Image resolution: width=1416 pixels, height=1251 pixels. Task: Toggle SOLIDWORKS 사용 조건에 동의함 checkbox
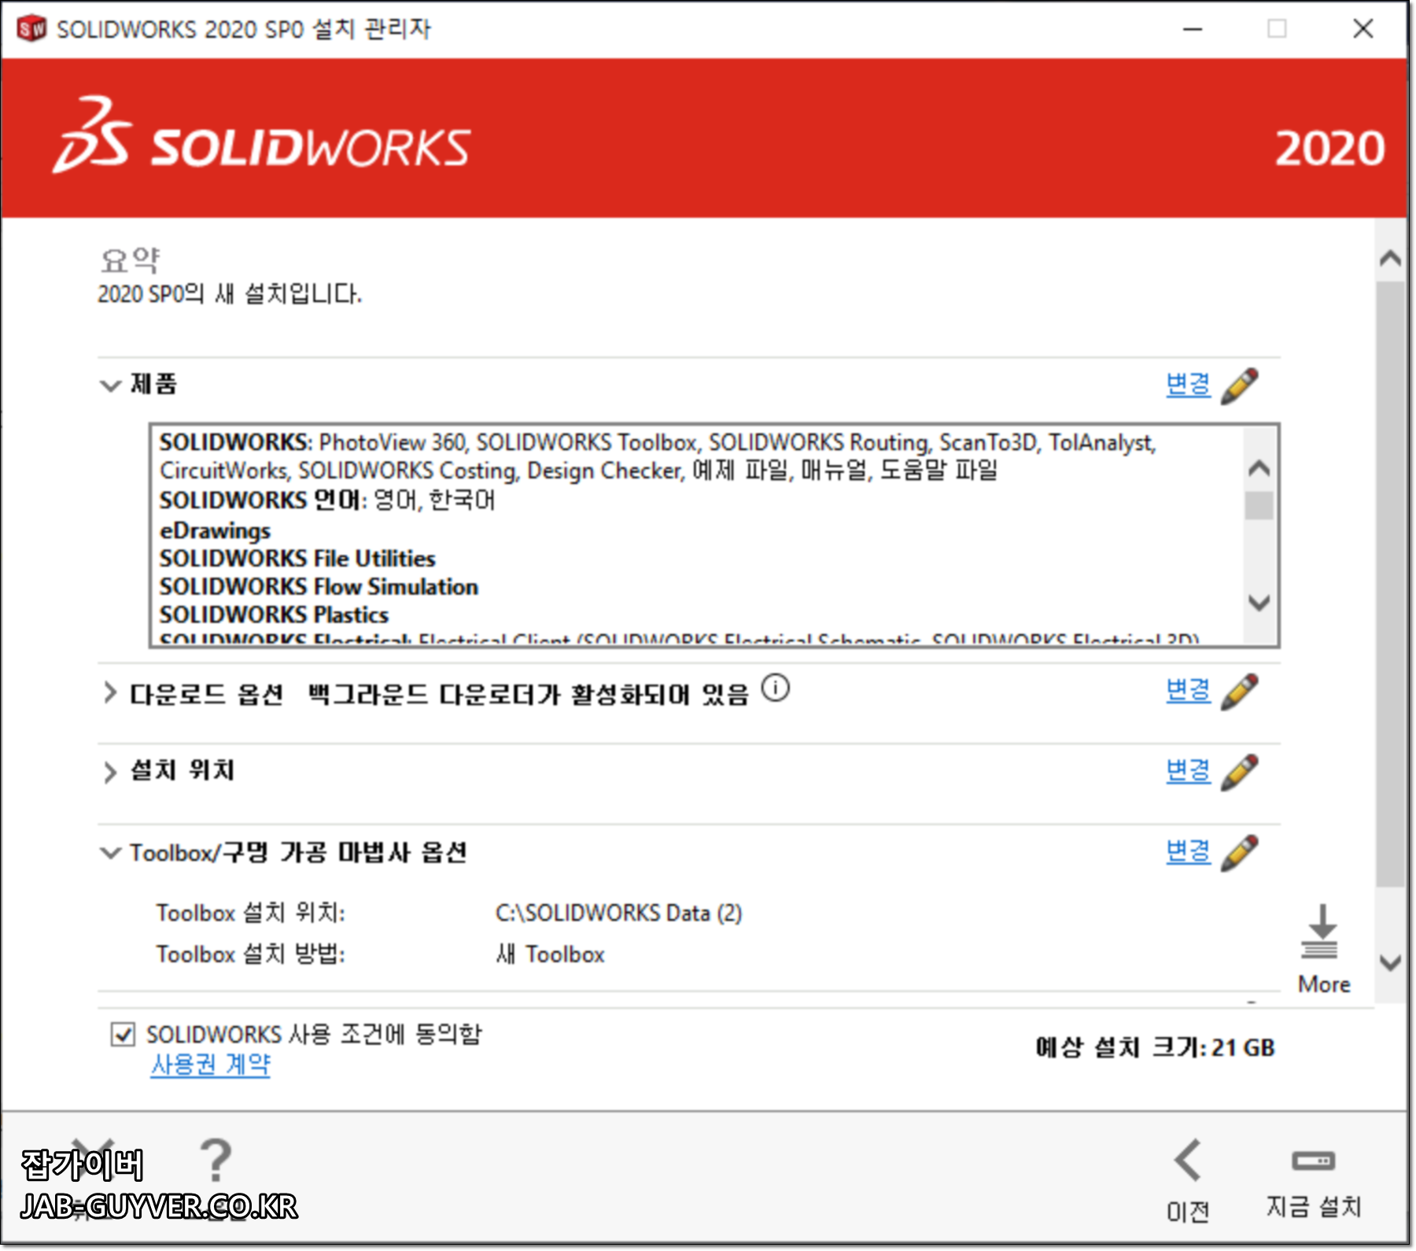pos(123,1034)
